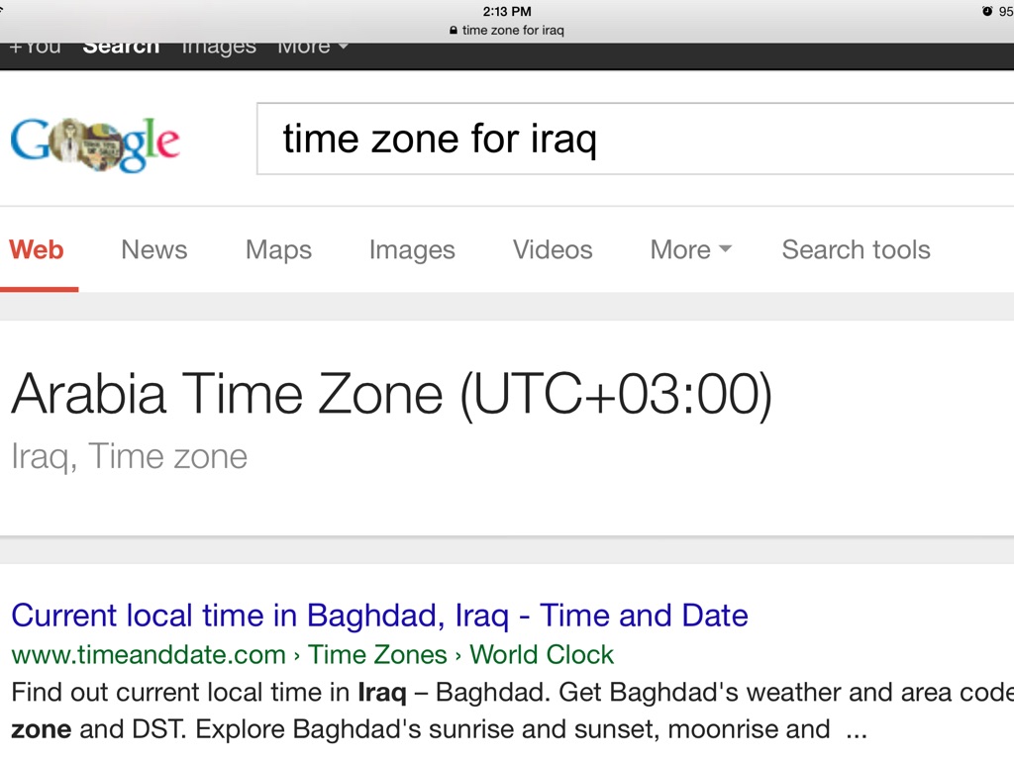Tap the lock icon in the address bar
Screen dimensions: 1014x760
454,31
